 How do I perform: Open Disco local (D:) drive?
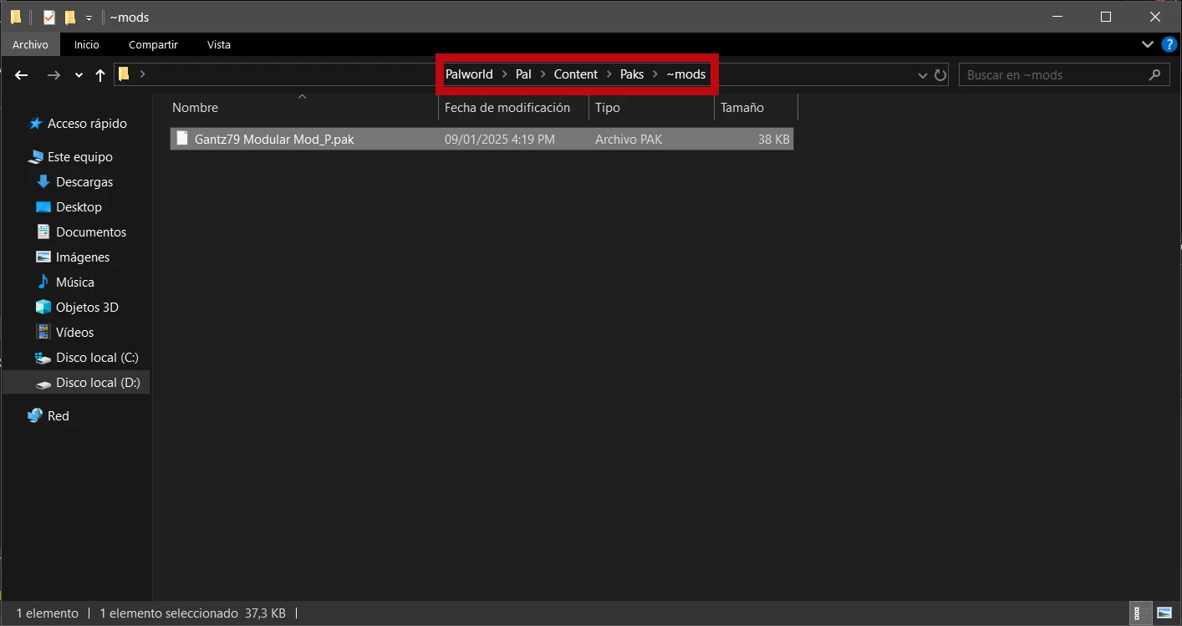coord(98,382)
